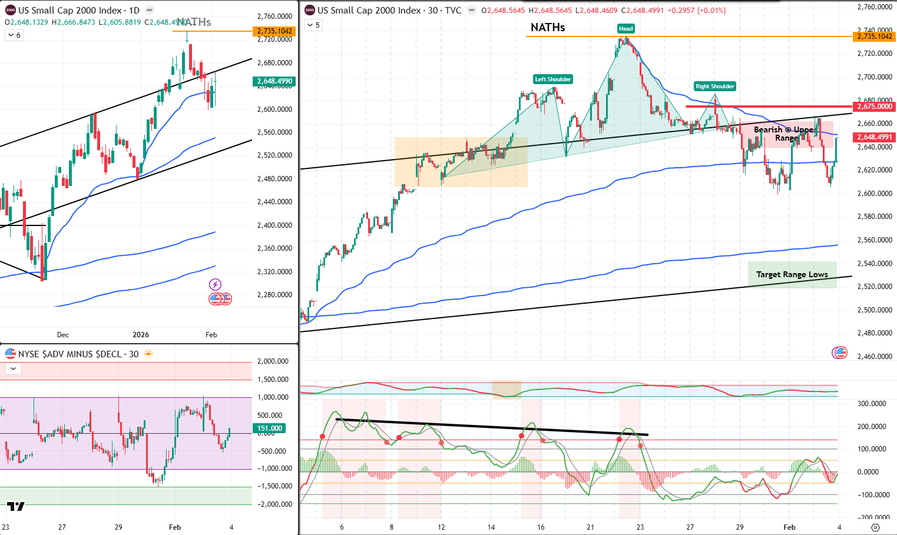Click the sun status icon next to the NYSE indicator title
Viewport: 897px width, 535px height.
149,353
